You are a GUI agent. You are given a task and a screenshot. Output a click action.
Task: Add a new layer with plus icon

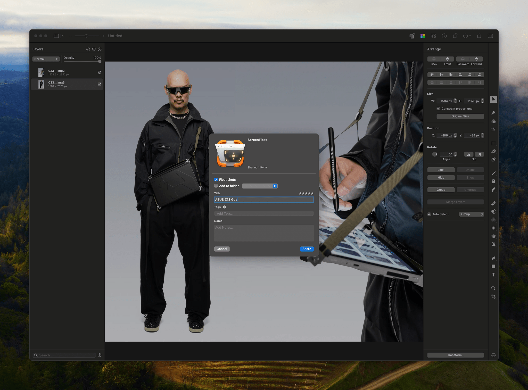[100, 49]
